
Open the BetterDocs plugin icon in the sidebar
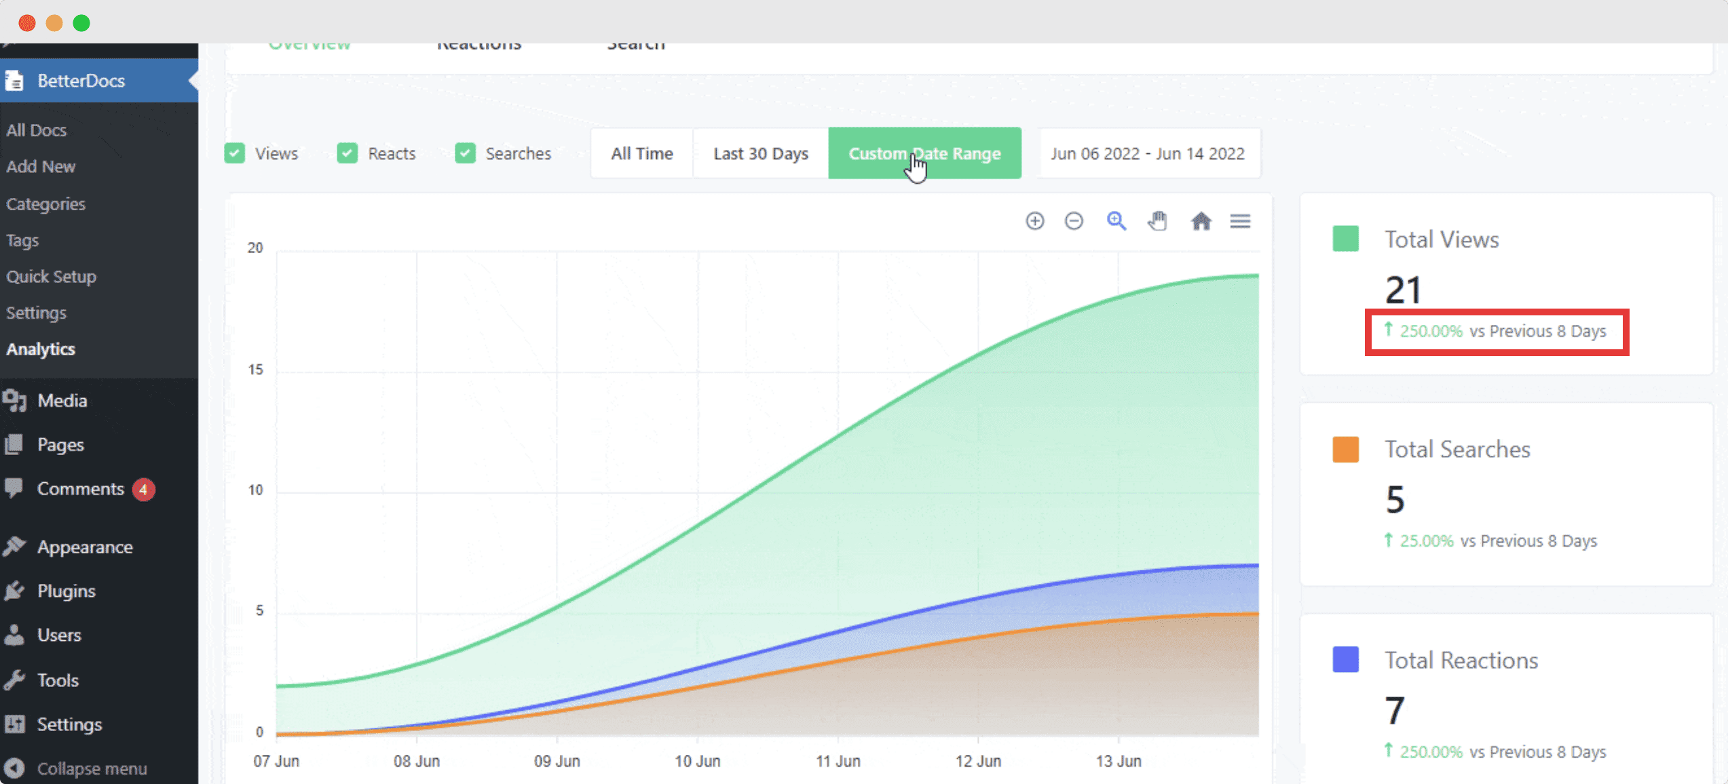click(15, 80)
